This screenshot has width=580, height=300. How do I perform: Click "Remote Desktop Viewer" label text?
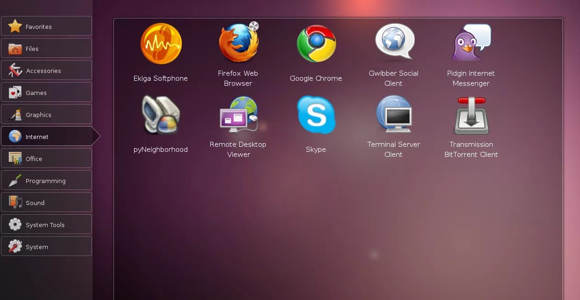(x=238, y=150)
